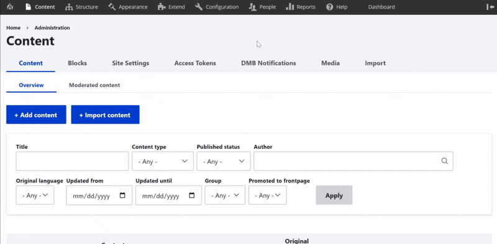Screen dimensions: 497x244
Task: Open the Updated until calendar picker icon
Action: tap(192, 196)
